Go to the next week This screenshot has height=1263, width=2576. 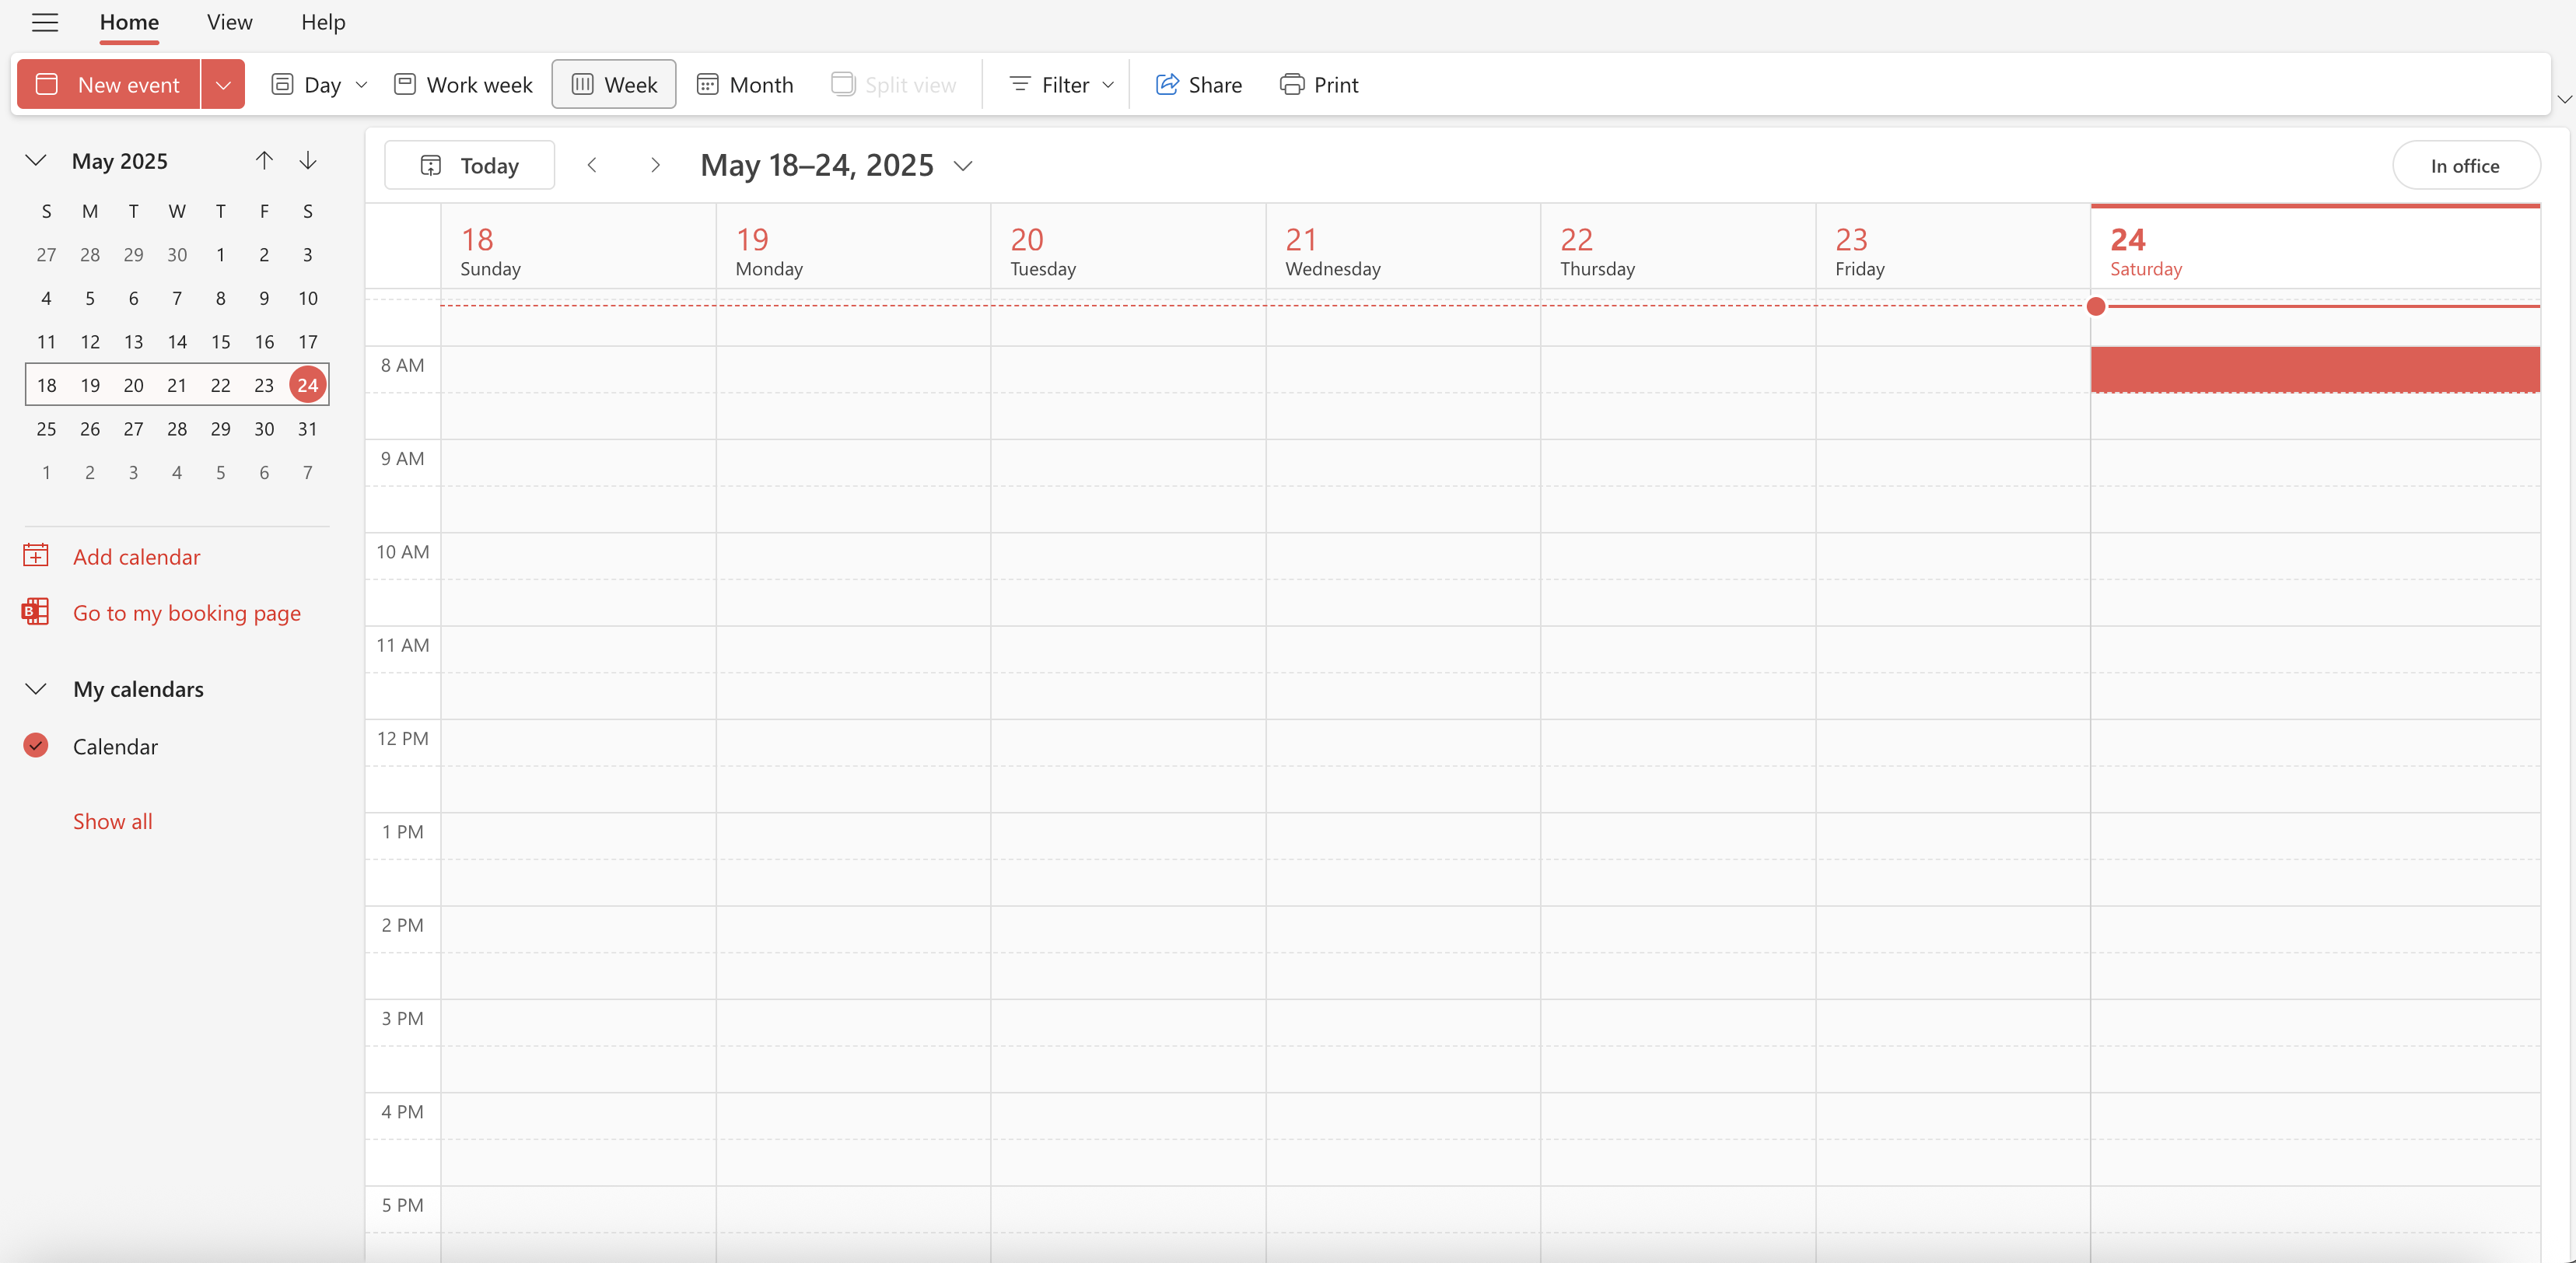coord(655,165)
